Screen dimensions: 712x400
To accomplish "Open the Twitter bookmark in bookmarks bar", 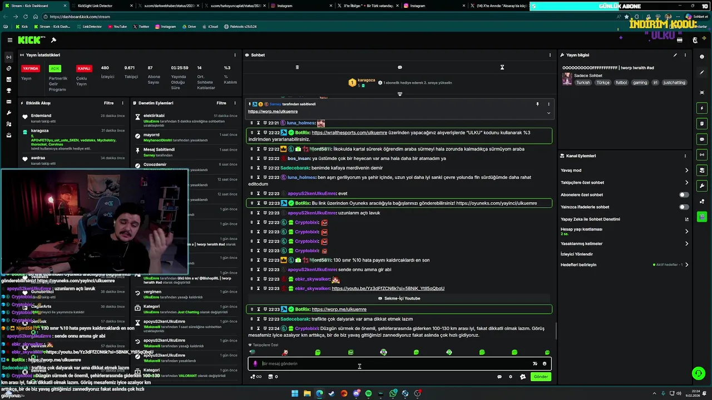I will [x=141, y=27].
